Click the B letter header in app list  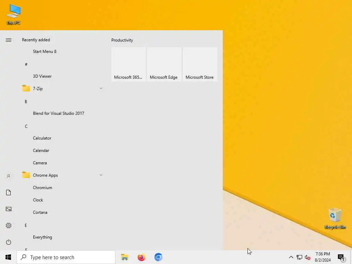(26, 102)
